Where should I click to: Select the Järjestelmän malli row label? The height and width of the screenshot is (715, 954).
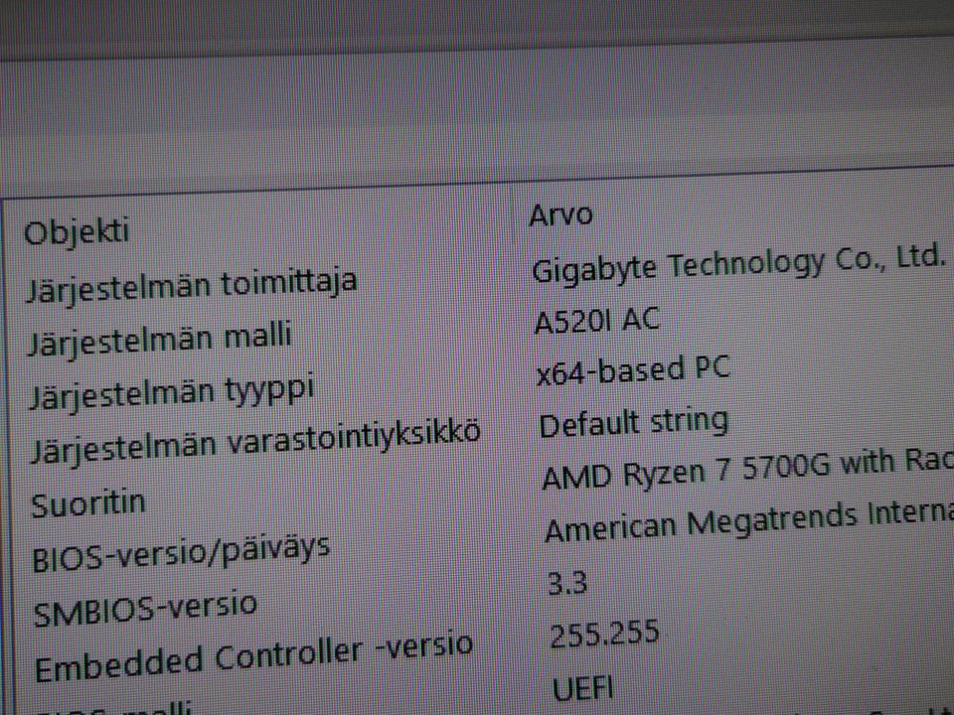pos(159,339)
